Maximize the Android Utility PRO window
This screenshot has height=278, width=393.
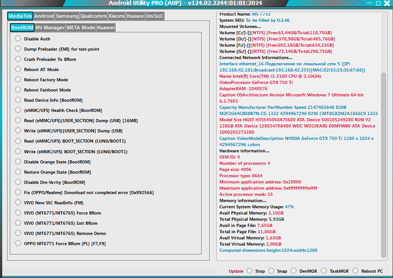click(378, 3)
